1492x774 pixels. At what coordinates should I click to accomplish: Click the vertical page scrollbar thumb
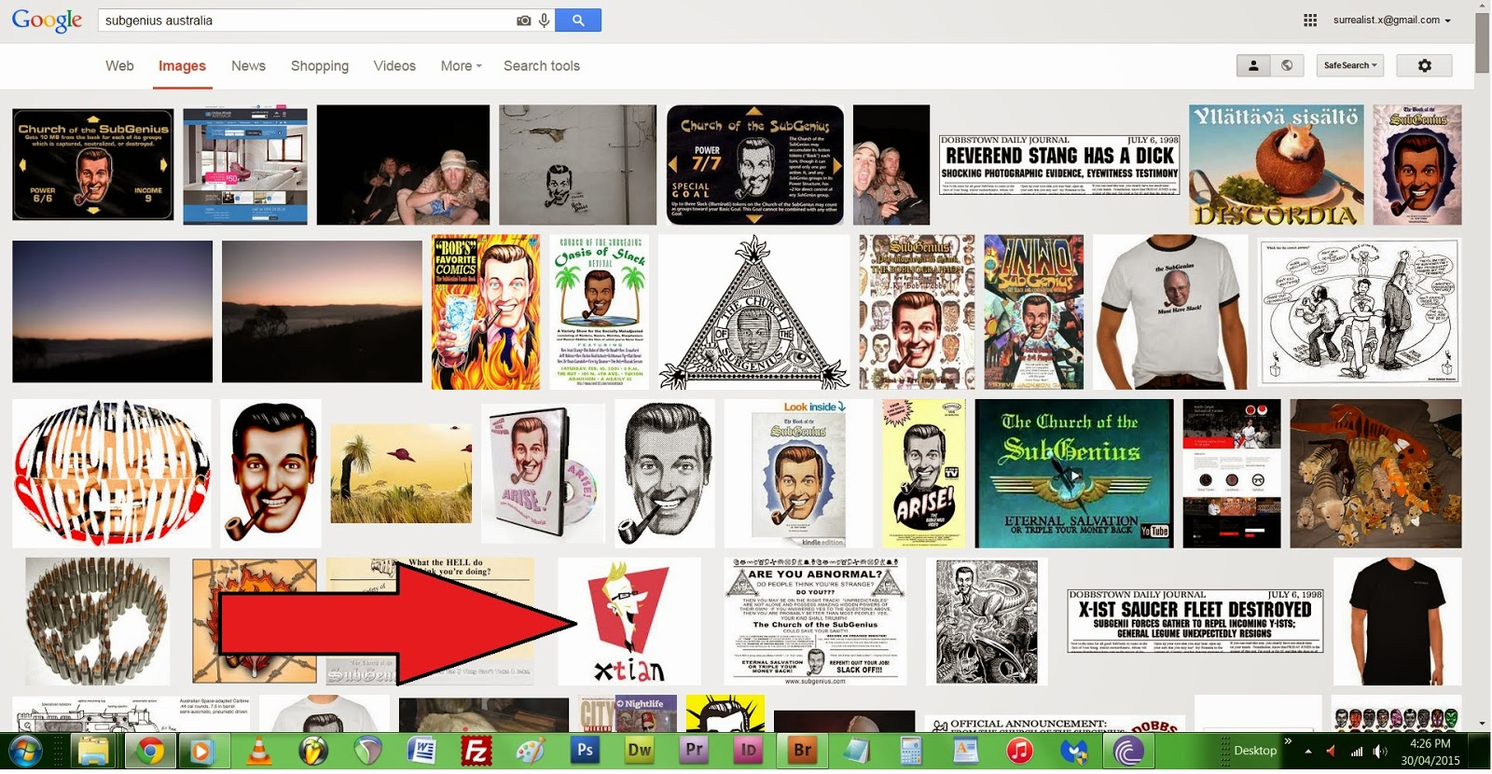pos(1483,44)
